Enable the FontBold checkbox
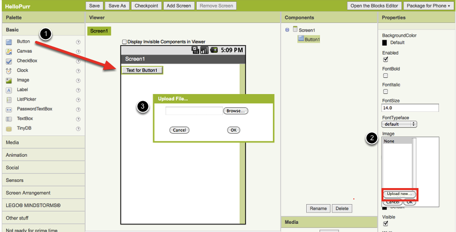456x232 pixels. (x=385, y=76)
